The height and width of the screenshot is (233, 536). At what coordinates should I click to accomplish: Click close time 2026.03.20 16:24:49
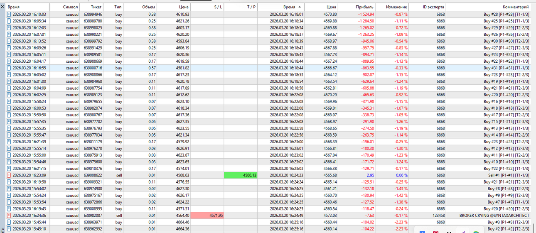tap(287, 216)
